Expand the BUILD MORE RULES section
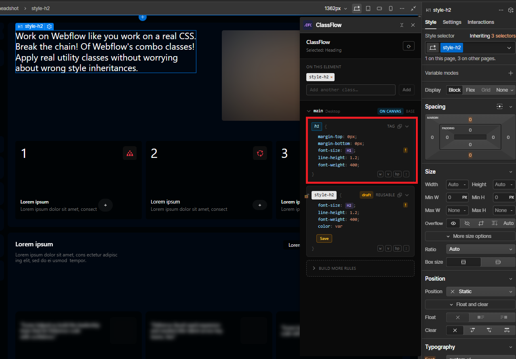Image resolution: width=516 pixels, height=359 pixels. (x=360, y=268)
